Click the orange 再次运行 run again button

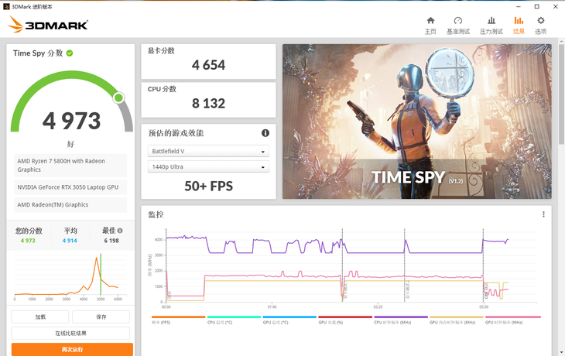coord(72,349)
